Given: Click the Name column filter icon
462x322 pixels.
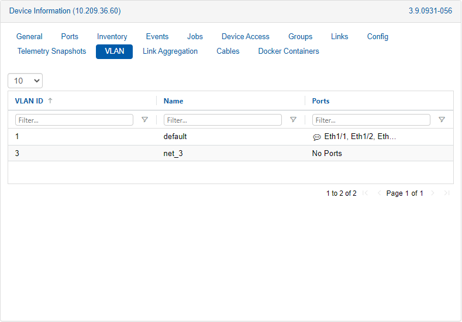Looking at the screenshot, I should tap(294, 120).
